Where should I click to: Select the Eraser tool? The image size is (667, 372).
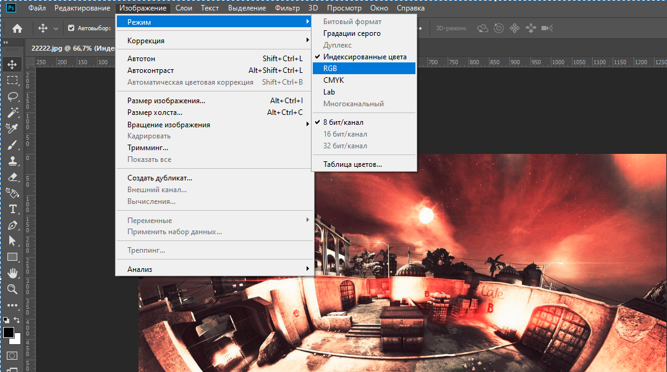12,177
